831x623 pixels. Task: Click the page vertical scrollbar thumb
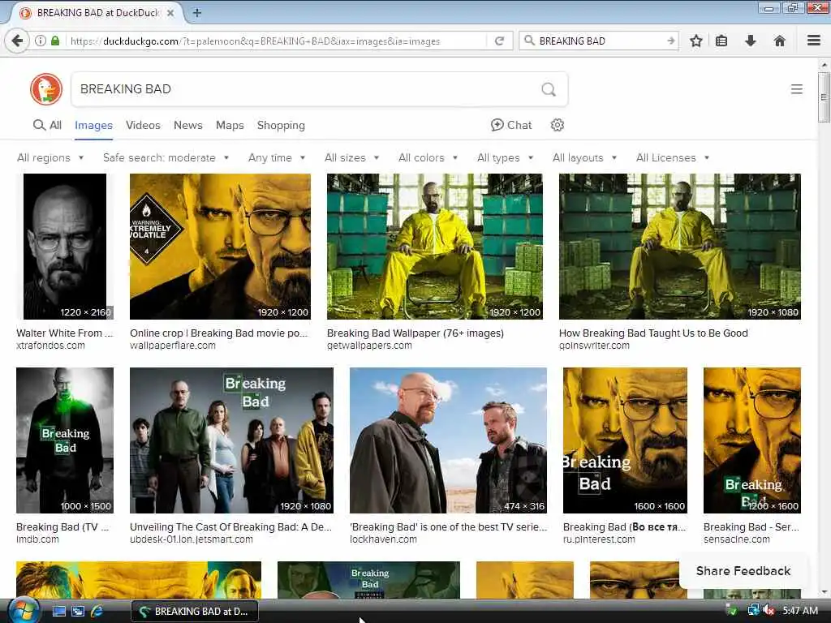click(824, 97)
